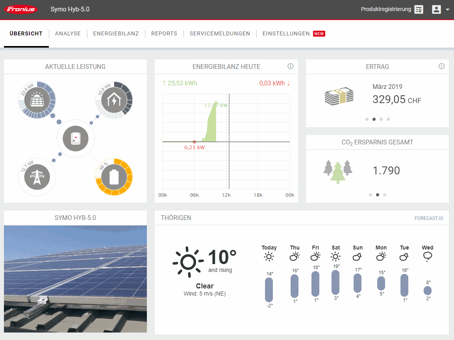454x340 pixels.
Task: Switch Ertrag card to second page dot
Action: (x=374, y=119)
